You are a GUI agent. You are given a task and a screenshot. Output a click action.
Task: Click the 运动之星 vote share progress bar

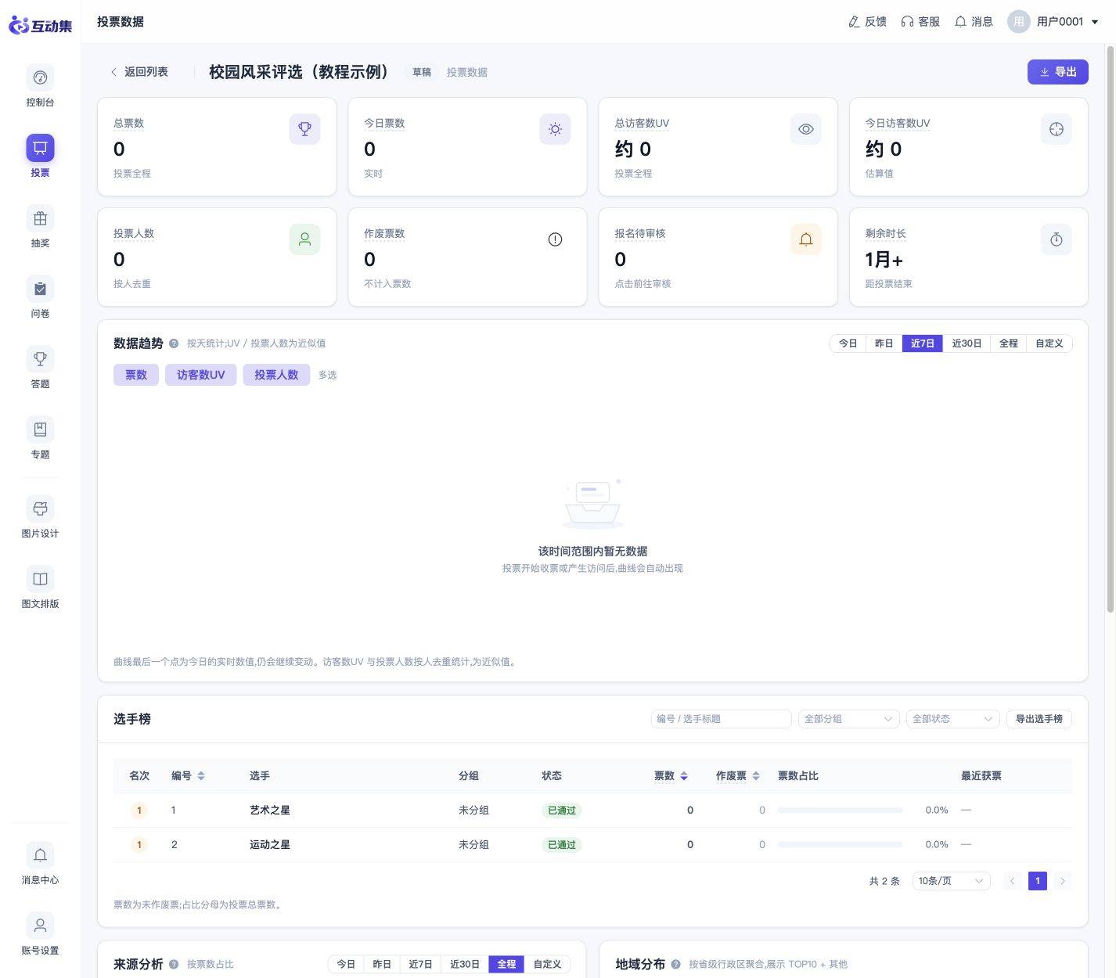[841, 845]
